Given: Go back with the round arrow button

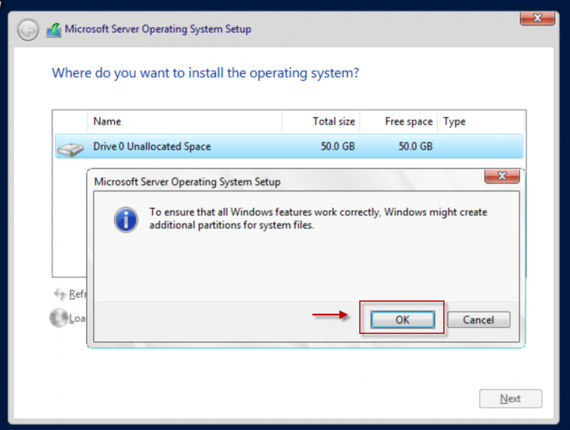Looking at the screenshot, I should 28,30.
